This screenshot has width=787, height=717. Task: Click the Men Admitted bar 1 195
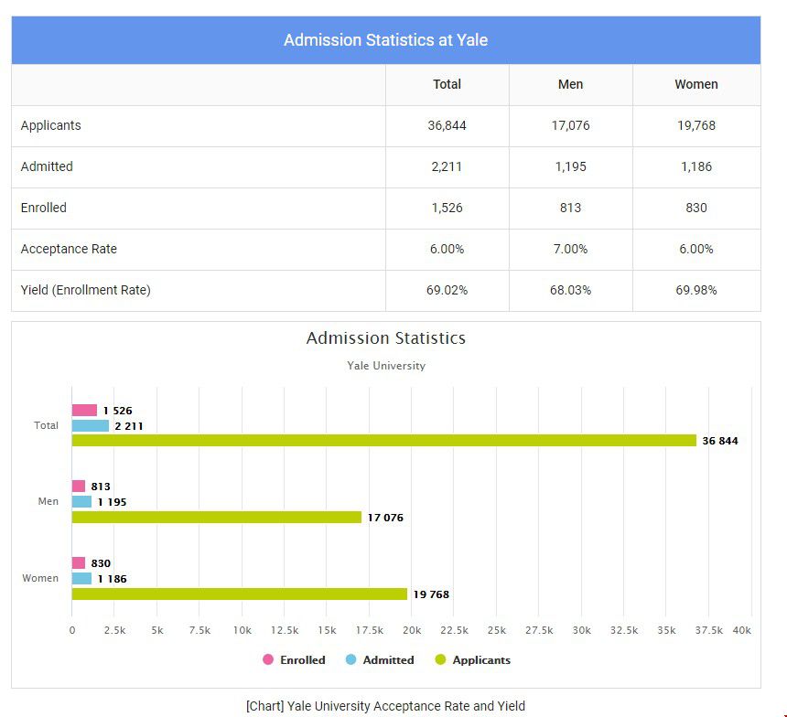pos(81,501)
